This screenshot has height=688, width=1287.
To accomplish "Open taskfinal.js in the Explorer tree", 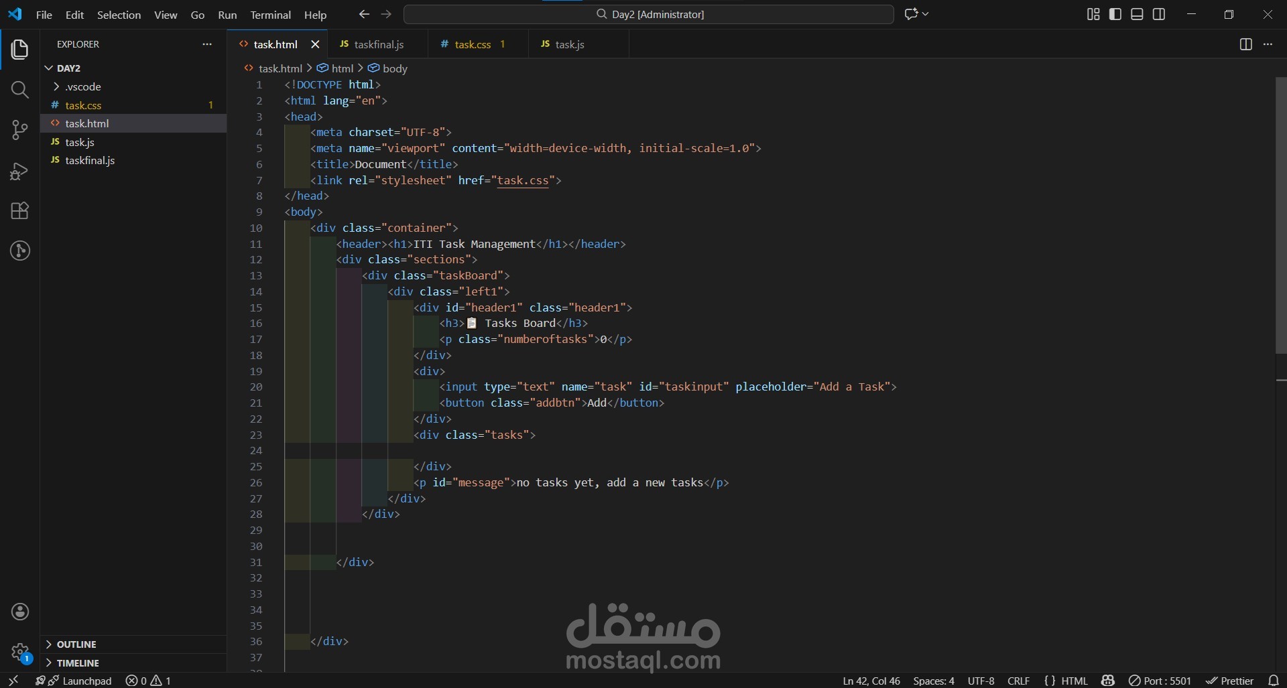I will (133, 160).
